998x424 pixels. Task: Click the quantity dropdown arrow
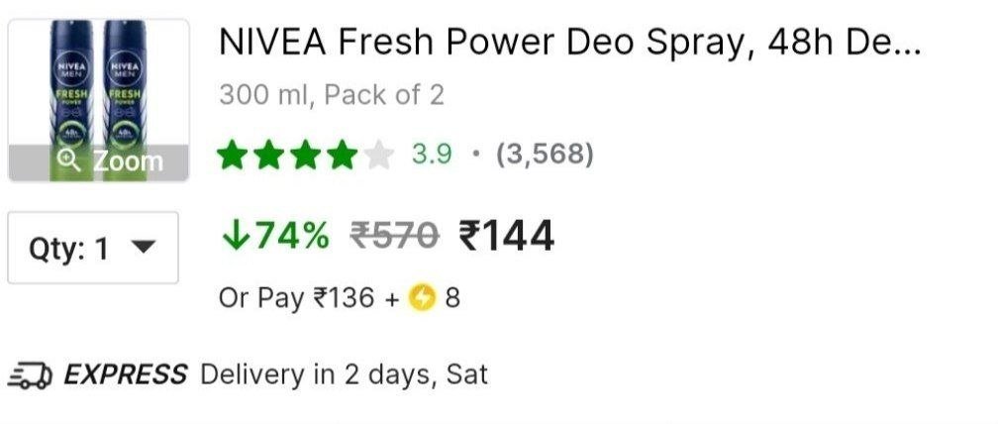[x=144, y=248]
